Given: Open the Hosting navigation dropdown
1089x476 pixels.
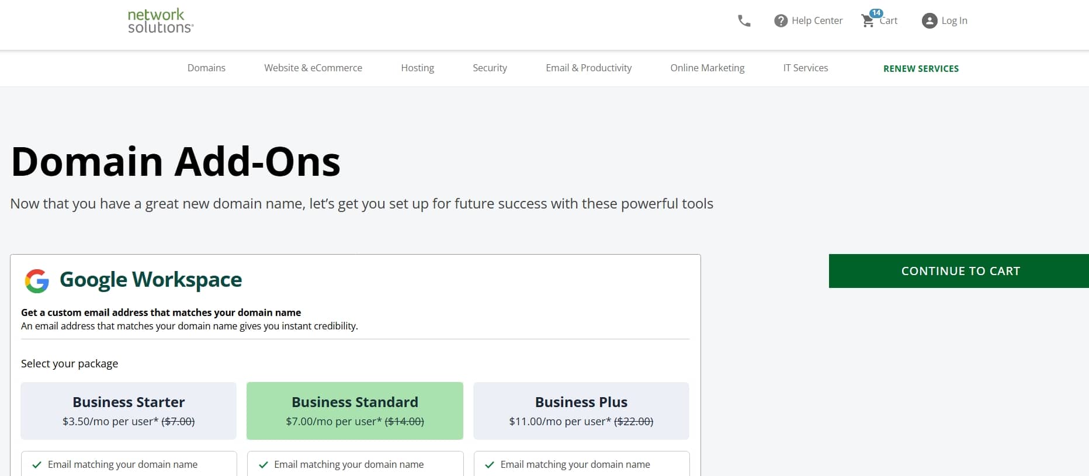Looking at the screenshot, I should coord(417,68).
